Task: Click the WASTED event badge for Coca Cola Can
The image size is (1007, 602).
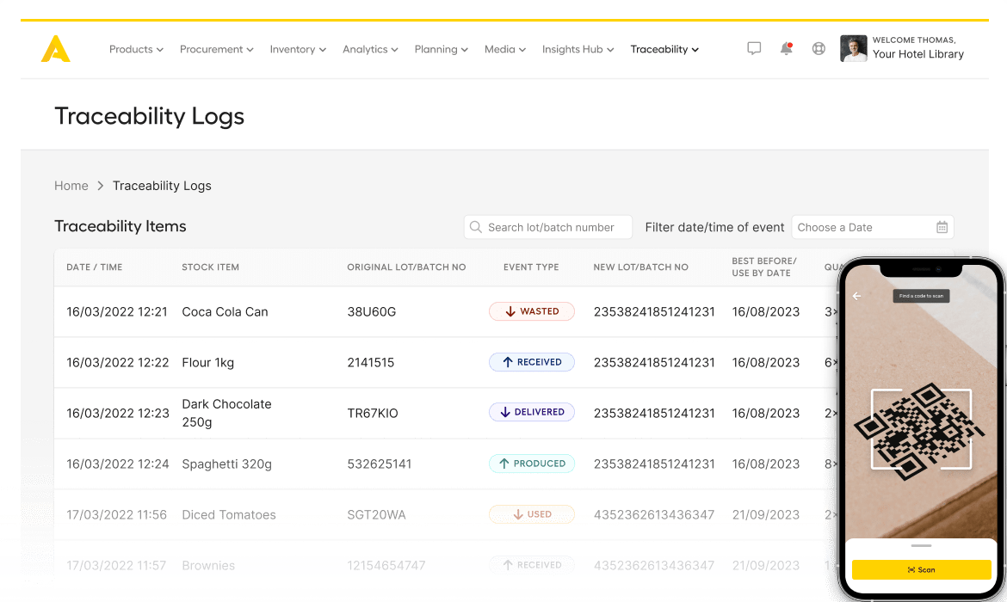Action: click(x=532, y=311)
